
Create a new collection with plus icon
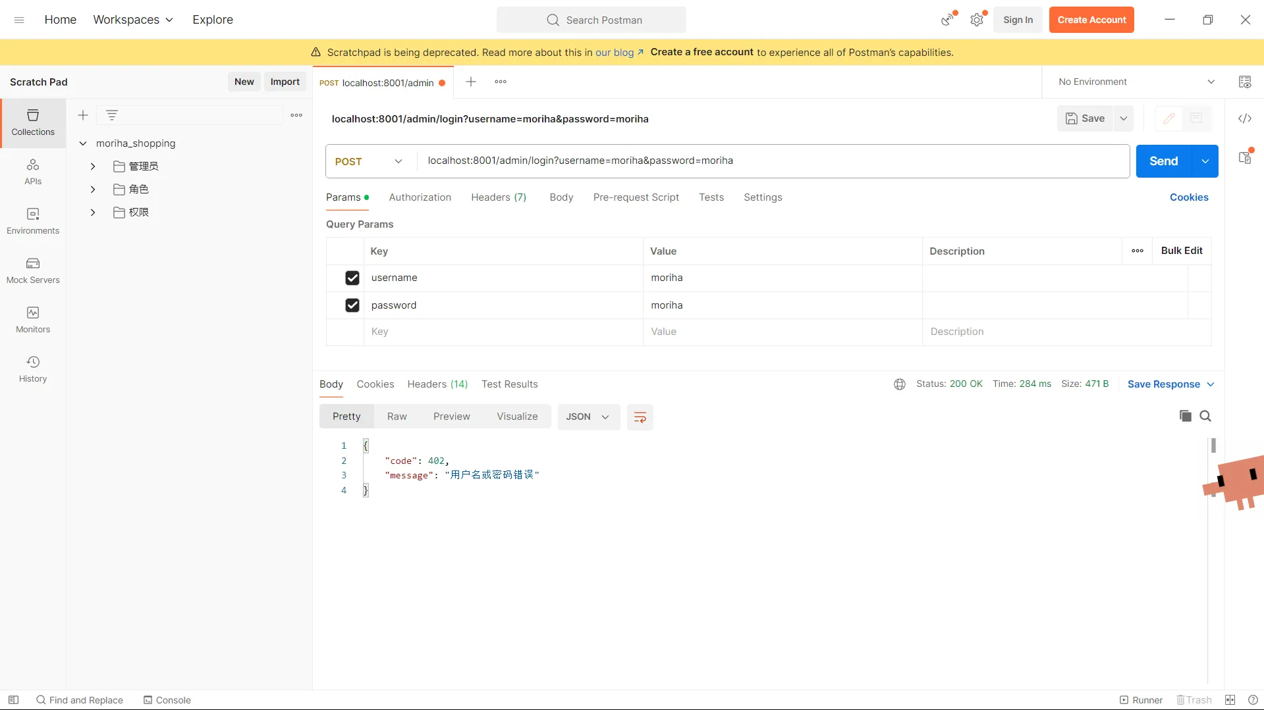(x=83, y=115)
